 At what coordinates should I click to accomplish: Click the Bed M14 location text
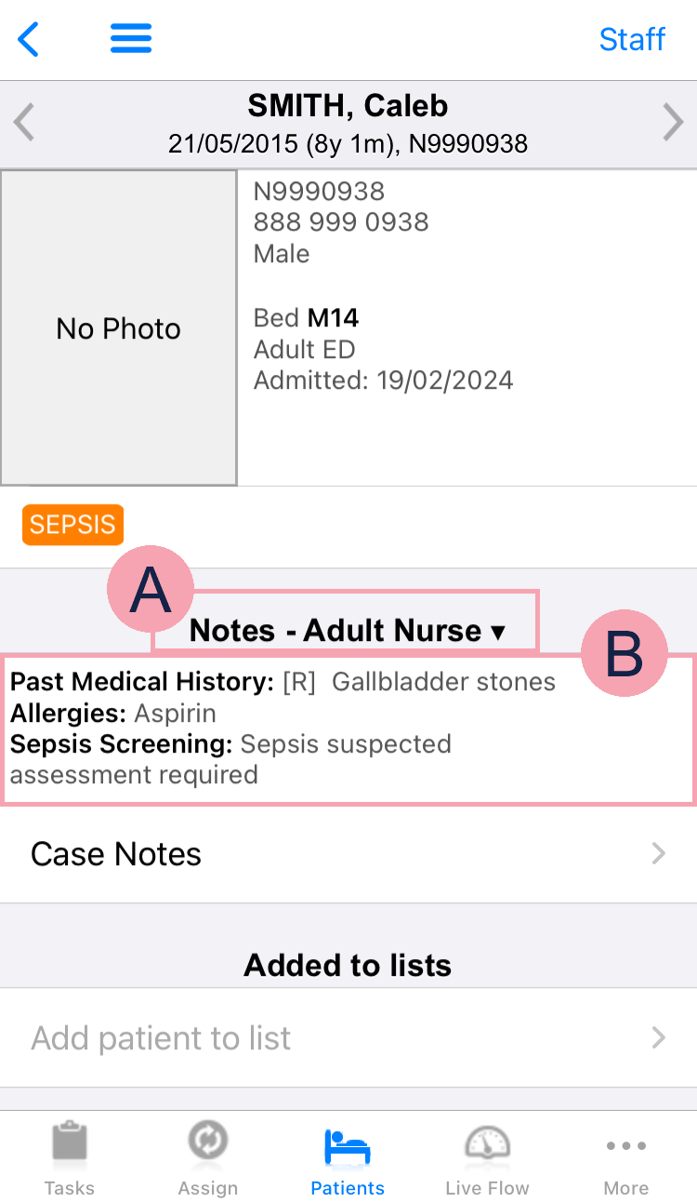pos(307,318)
